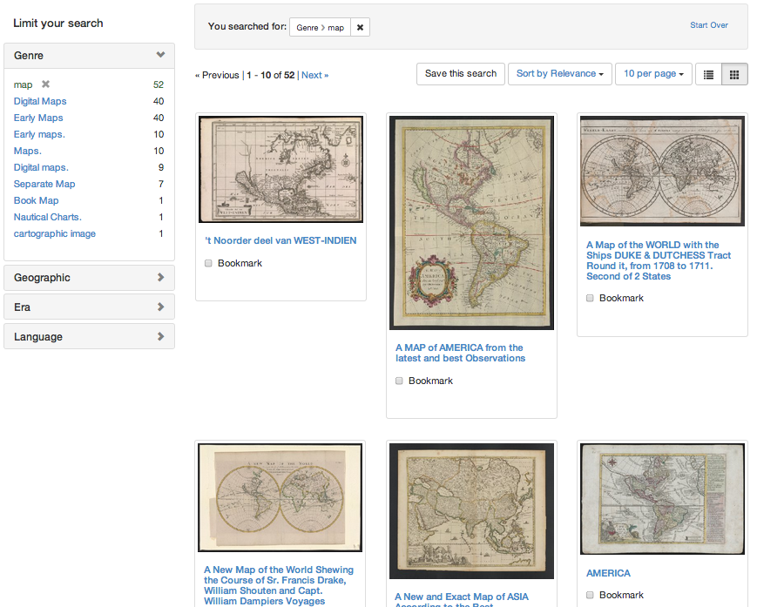Screen dimensions: 757x607
Task: Expand the Era facet
Action: [x=90, y=307]
